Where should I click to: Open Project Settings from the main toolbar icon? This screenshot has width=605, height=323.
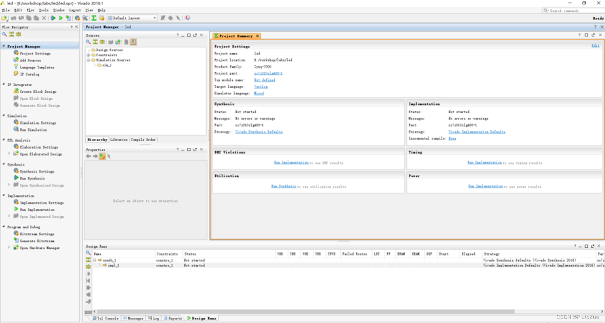coord(77,18)
